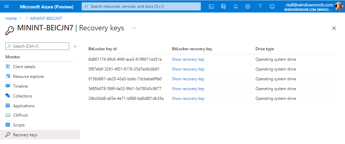Select key id 5495b878-586f-4a52-9fd1-5d780d5c9877

pos(125,89)
